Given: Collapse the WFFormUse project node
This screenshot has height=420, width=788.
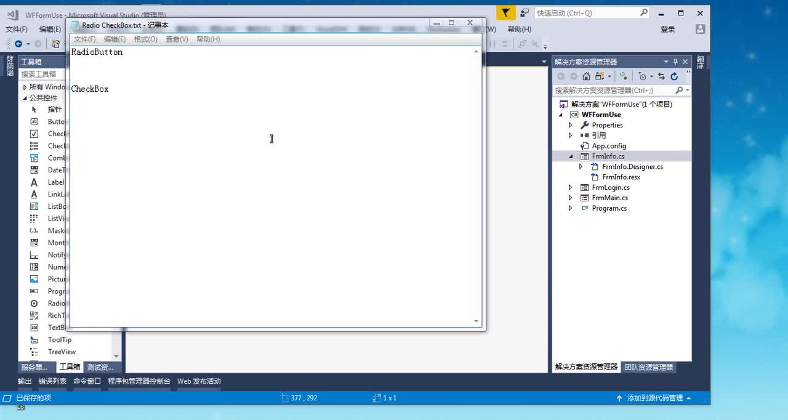Looking at the screenshot, I should tap(560, 115).
